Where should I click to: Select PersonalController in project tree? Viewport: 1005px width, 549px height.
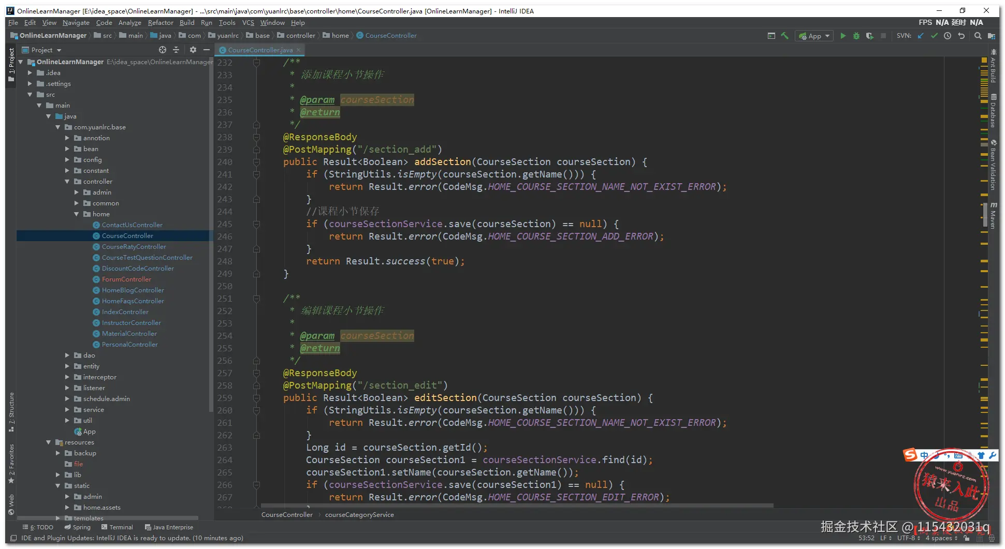point(129,345)
